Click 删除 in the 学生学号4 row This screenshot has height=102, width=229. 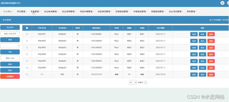pos(211,54)
